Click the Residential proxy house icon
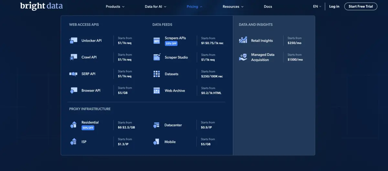 coord(73,125)
